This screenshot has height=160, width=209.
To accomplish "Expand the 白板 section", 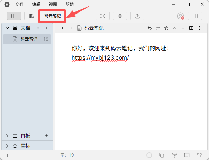I will tap(7, 136).
